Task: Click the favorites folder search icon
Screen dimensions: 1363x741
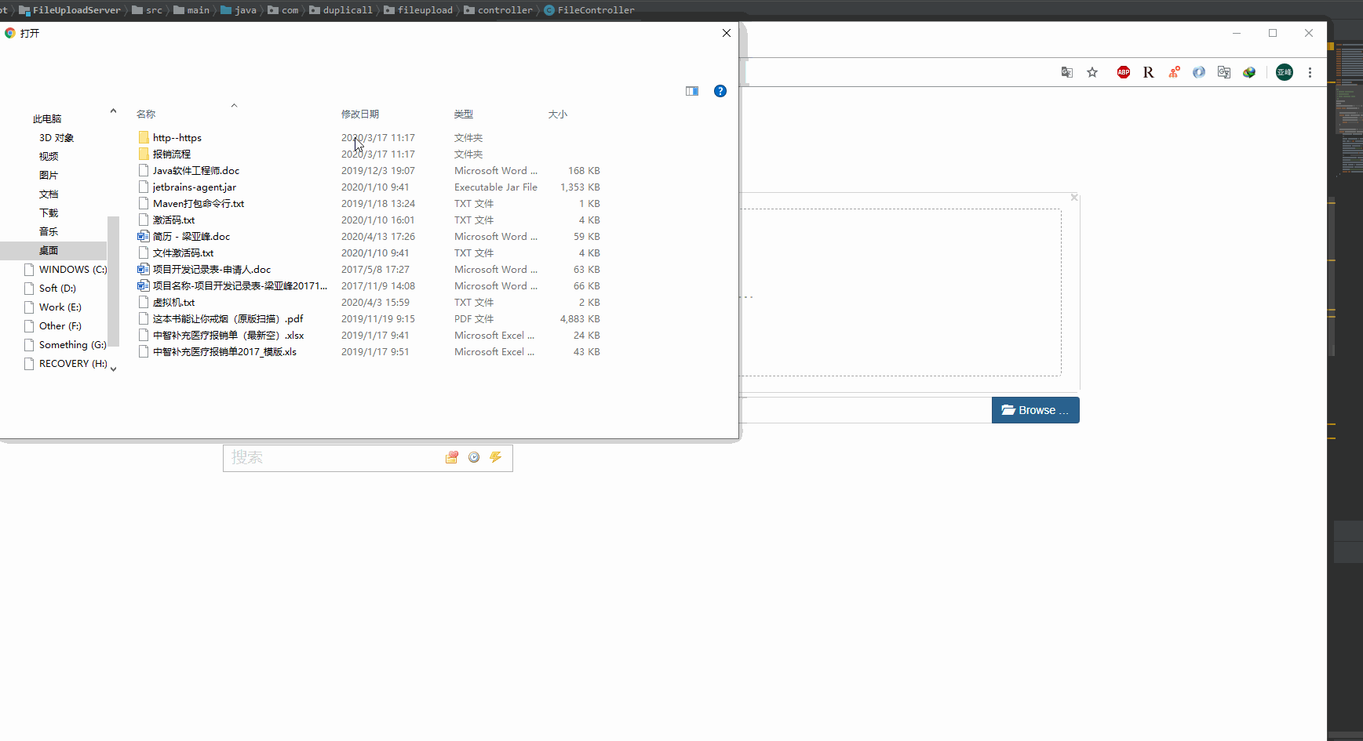Action: 452,457
